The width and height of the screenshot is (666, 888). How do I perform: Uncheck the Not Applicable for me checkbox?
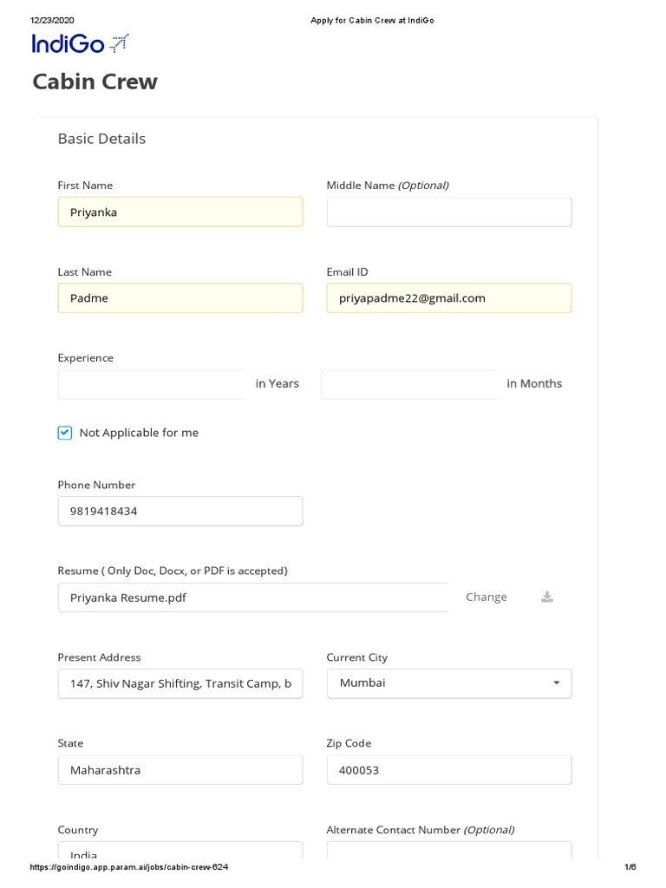[65, 433]
